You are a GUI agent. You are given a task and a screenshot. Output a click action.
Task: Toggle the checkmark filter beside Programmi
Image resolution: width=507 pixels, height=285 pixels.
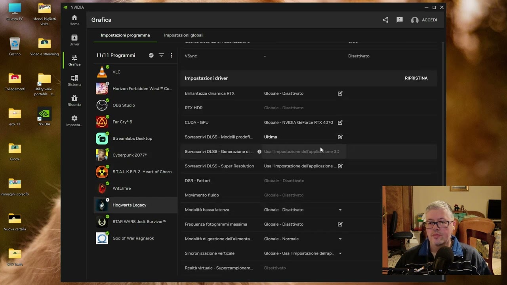(x=151, y=55)
